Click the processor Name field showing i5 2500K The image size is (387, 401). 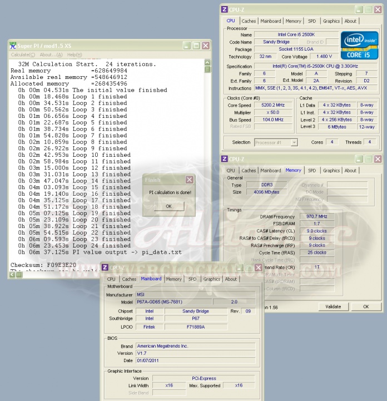click(296, 34)
